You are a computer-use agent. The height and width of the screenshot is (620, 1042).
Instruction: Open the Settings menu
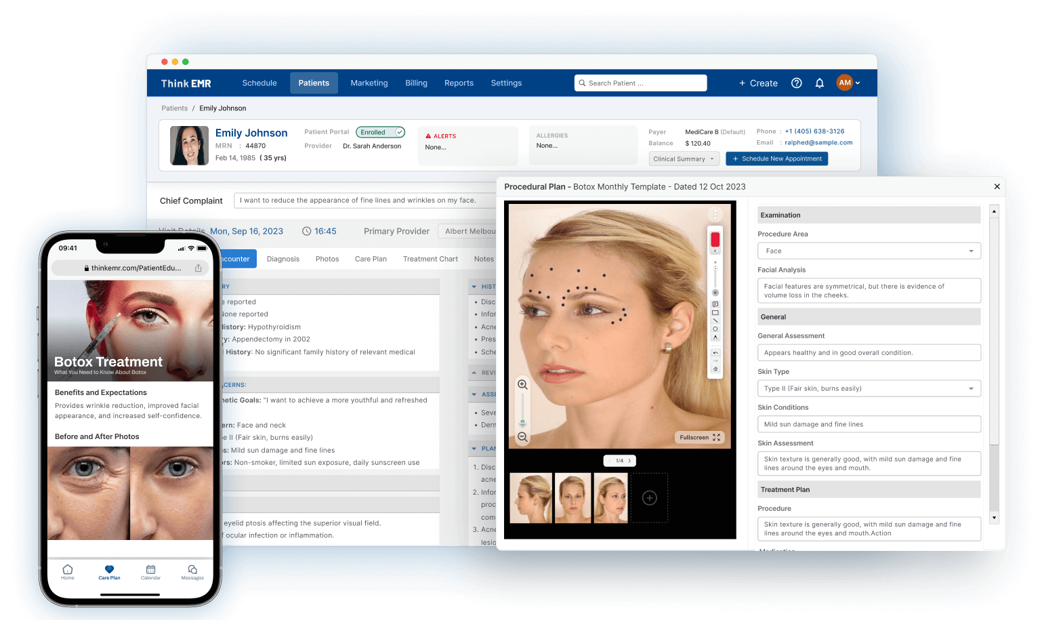point(506,83)
